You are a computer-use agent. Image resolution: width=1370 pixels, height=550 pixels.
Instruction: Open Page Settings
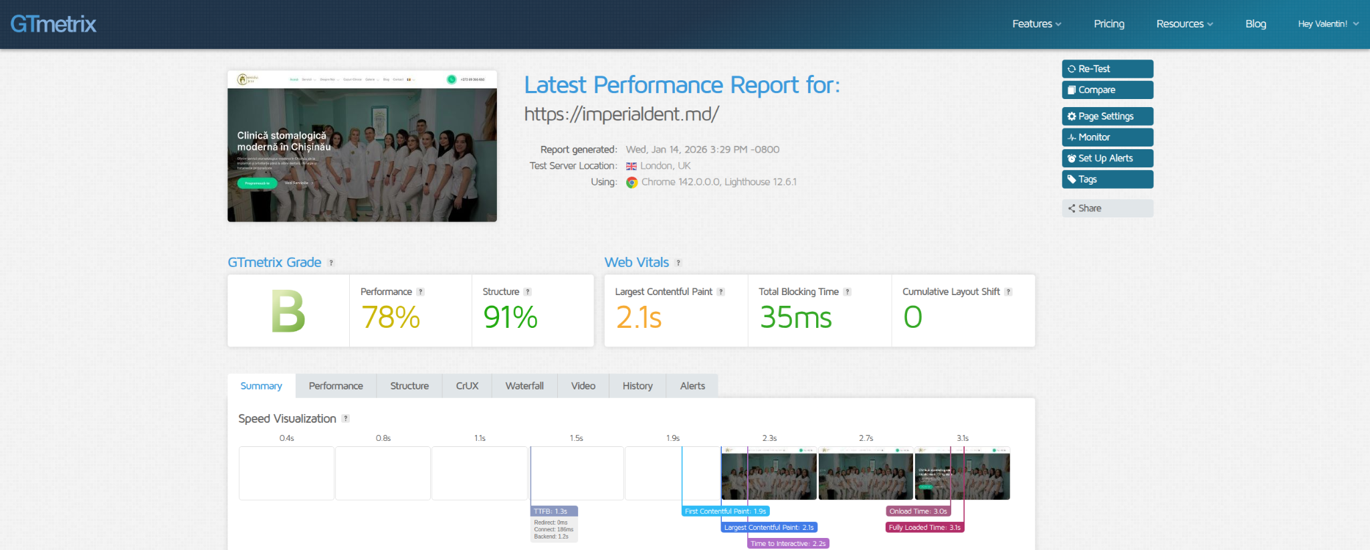tap(1107, 116)
